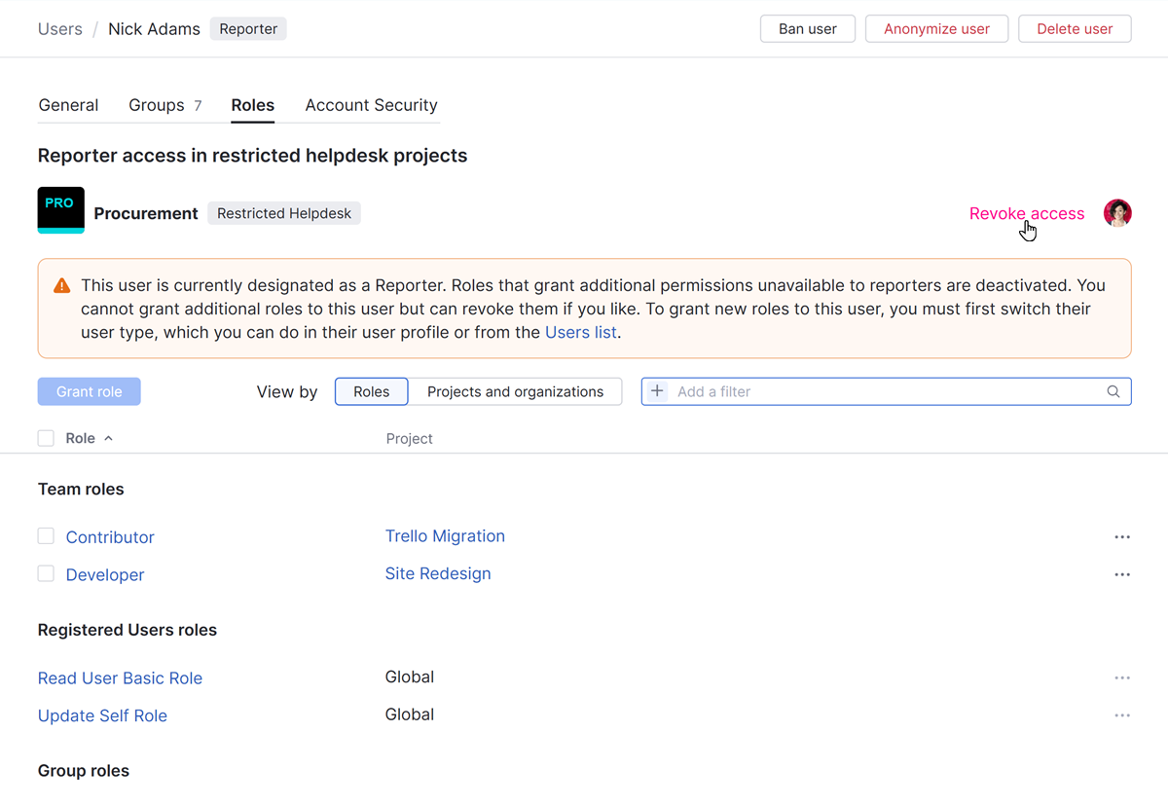This screenshot has width=1168, height=805.
Task: Switch view to Projects and organizations
Action: coord(515,391)
